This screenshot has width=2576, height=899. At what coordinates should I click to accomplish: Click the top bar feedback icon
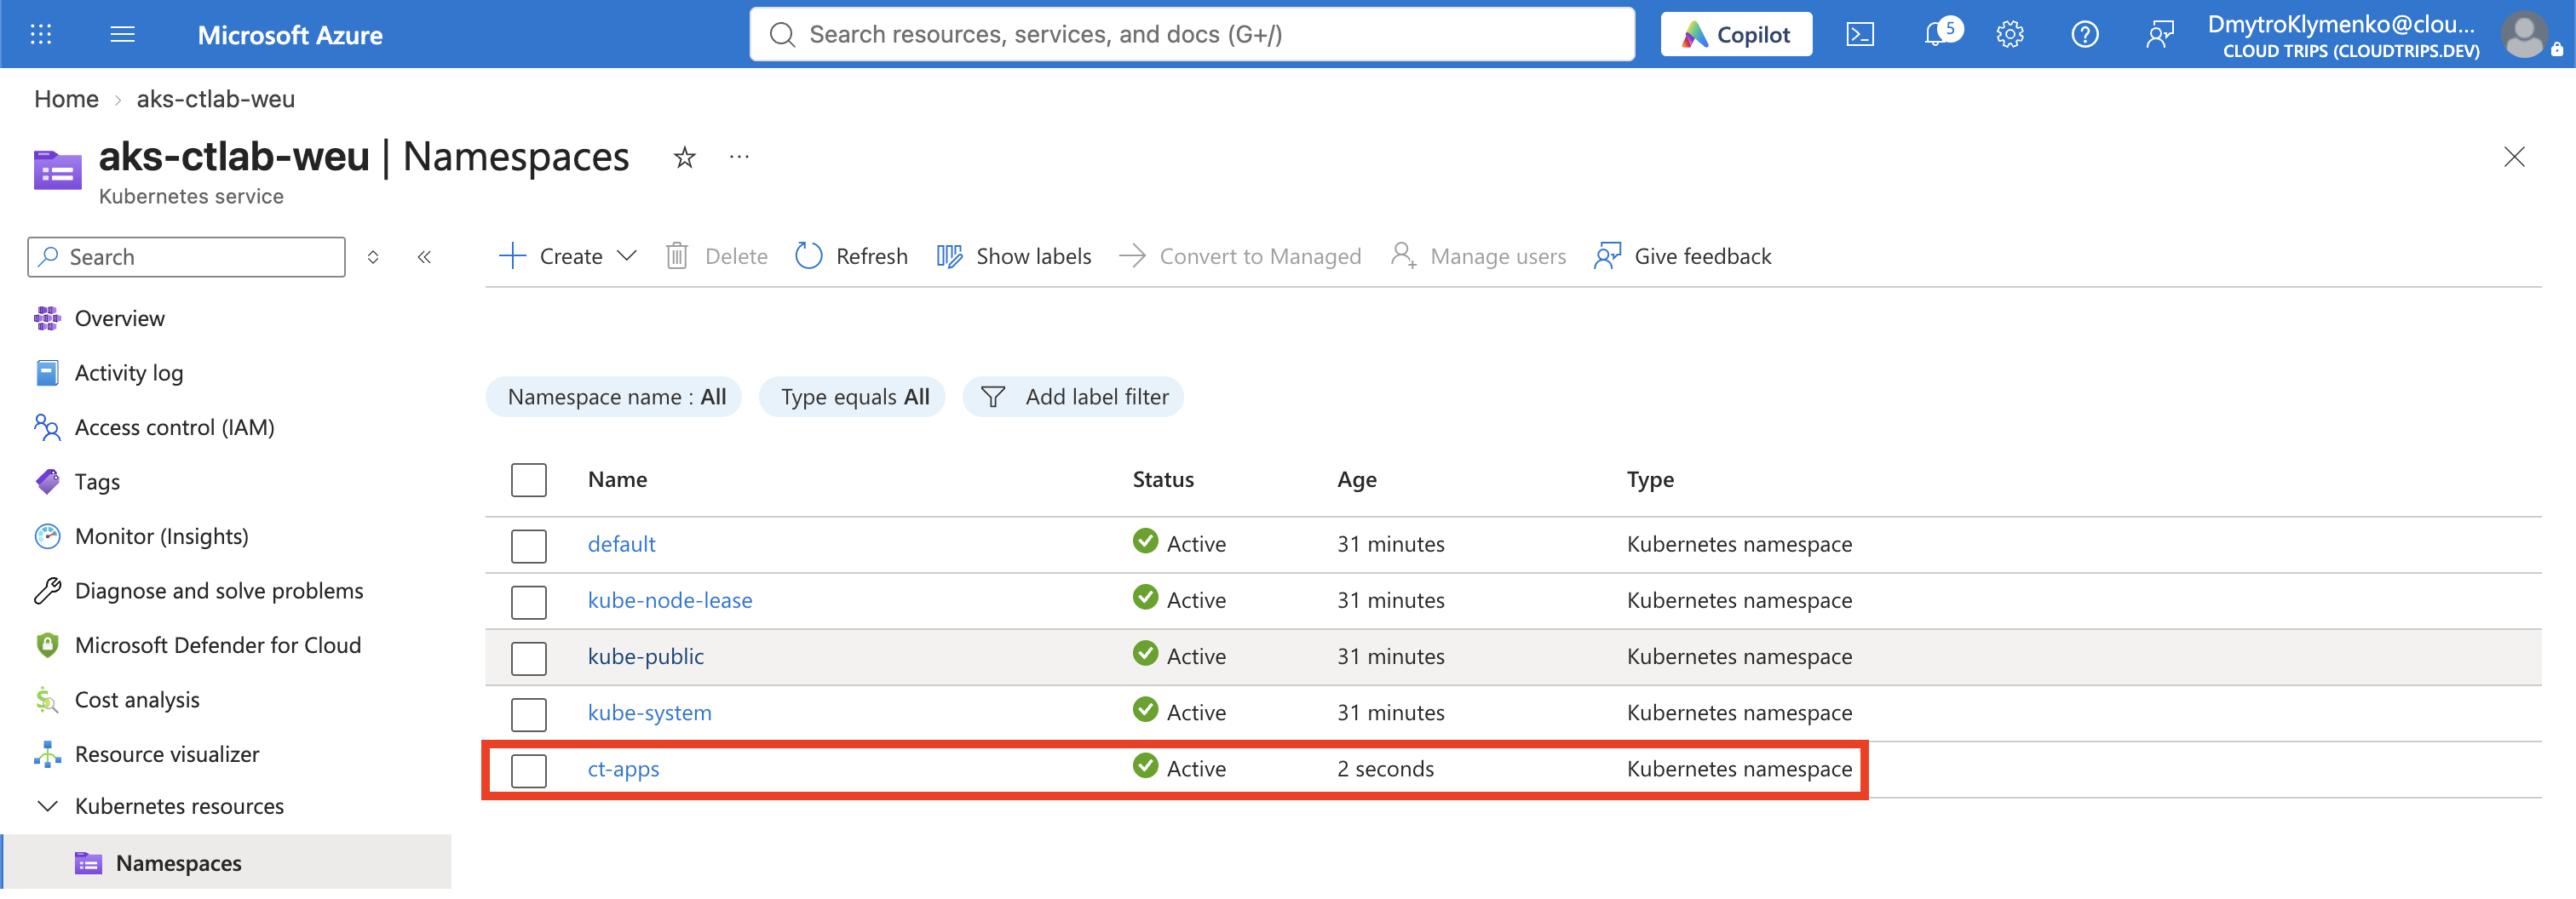coord(2159,35)
